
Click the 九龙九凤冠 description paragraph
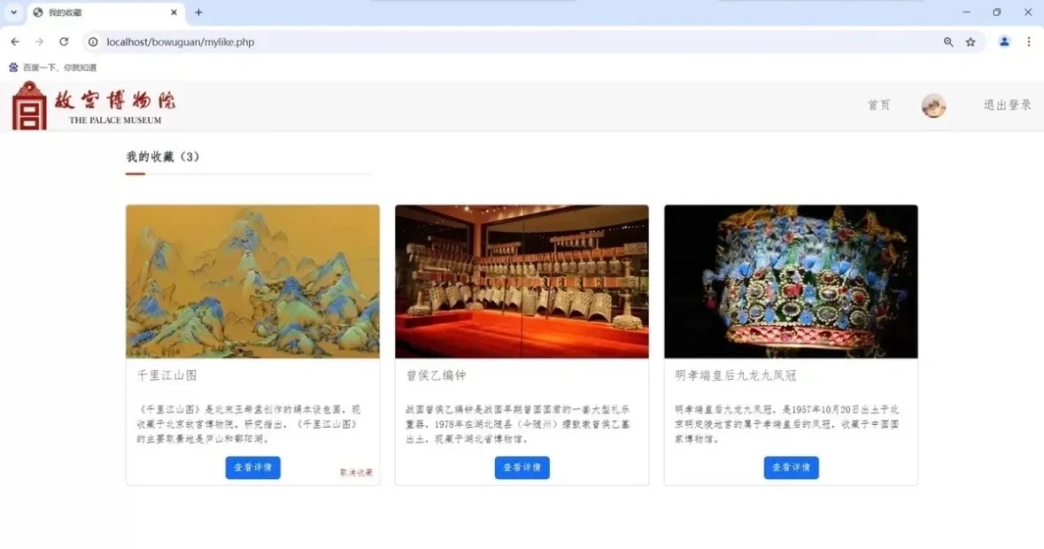click(787, 424)
